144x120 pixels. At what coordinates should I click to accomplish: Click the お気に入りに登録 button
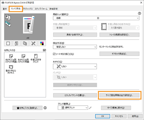(28, 108)
